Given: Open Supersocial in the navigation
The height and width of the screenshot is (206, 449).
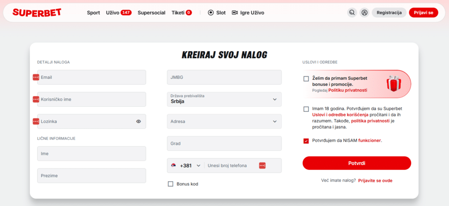Looking at the screenshot, I should (x=151, y=13).
